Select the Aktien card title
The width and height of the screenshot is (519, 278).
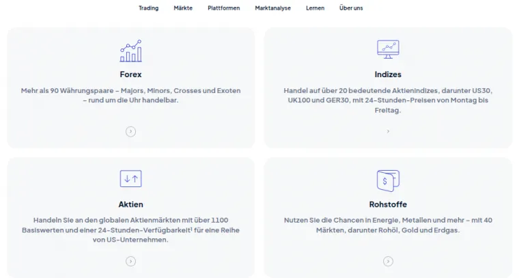(130, 204)
